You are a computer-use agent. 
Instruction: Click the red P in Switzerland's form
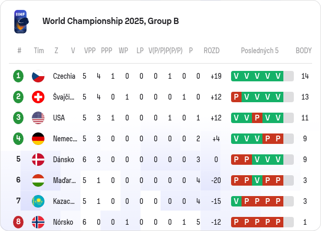tap(236, 97)
